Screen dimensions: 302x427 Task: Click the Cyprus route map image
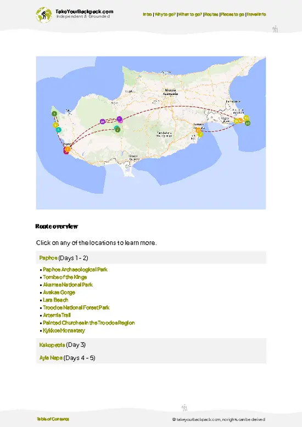(151, 133)
